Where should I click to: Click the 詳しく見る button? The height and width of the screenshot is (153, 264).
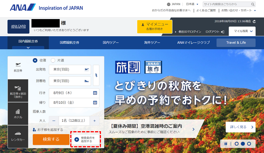[x=241, y=127]
